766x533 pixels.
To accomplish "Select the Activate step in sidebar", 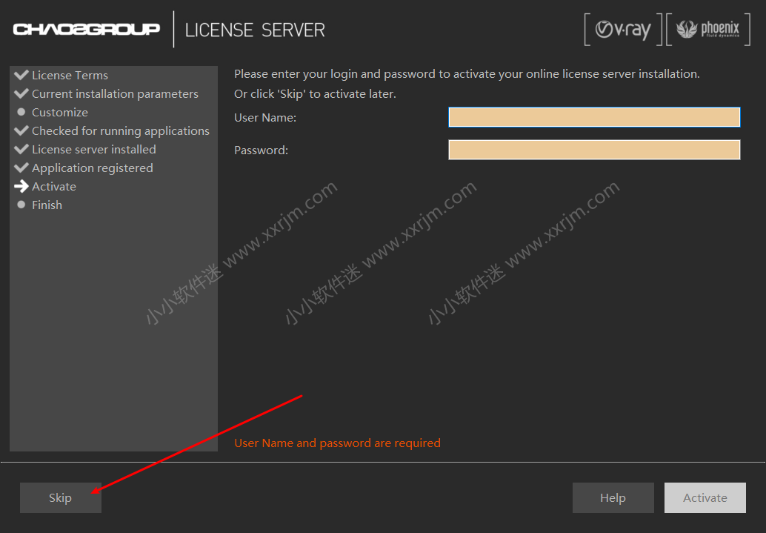I will click(x=54, y=187).
